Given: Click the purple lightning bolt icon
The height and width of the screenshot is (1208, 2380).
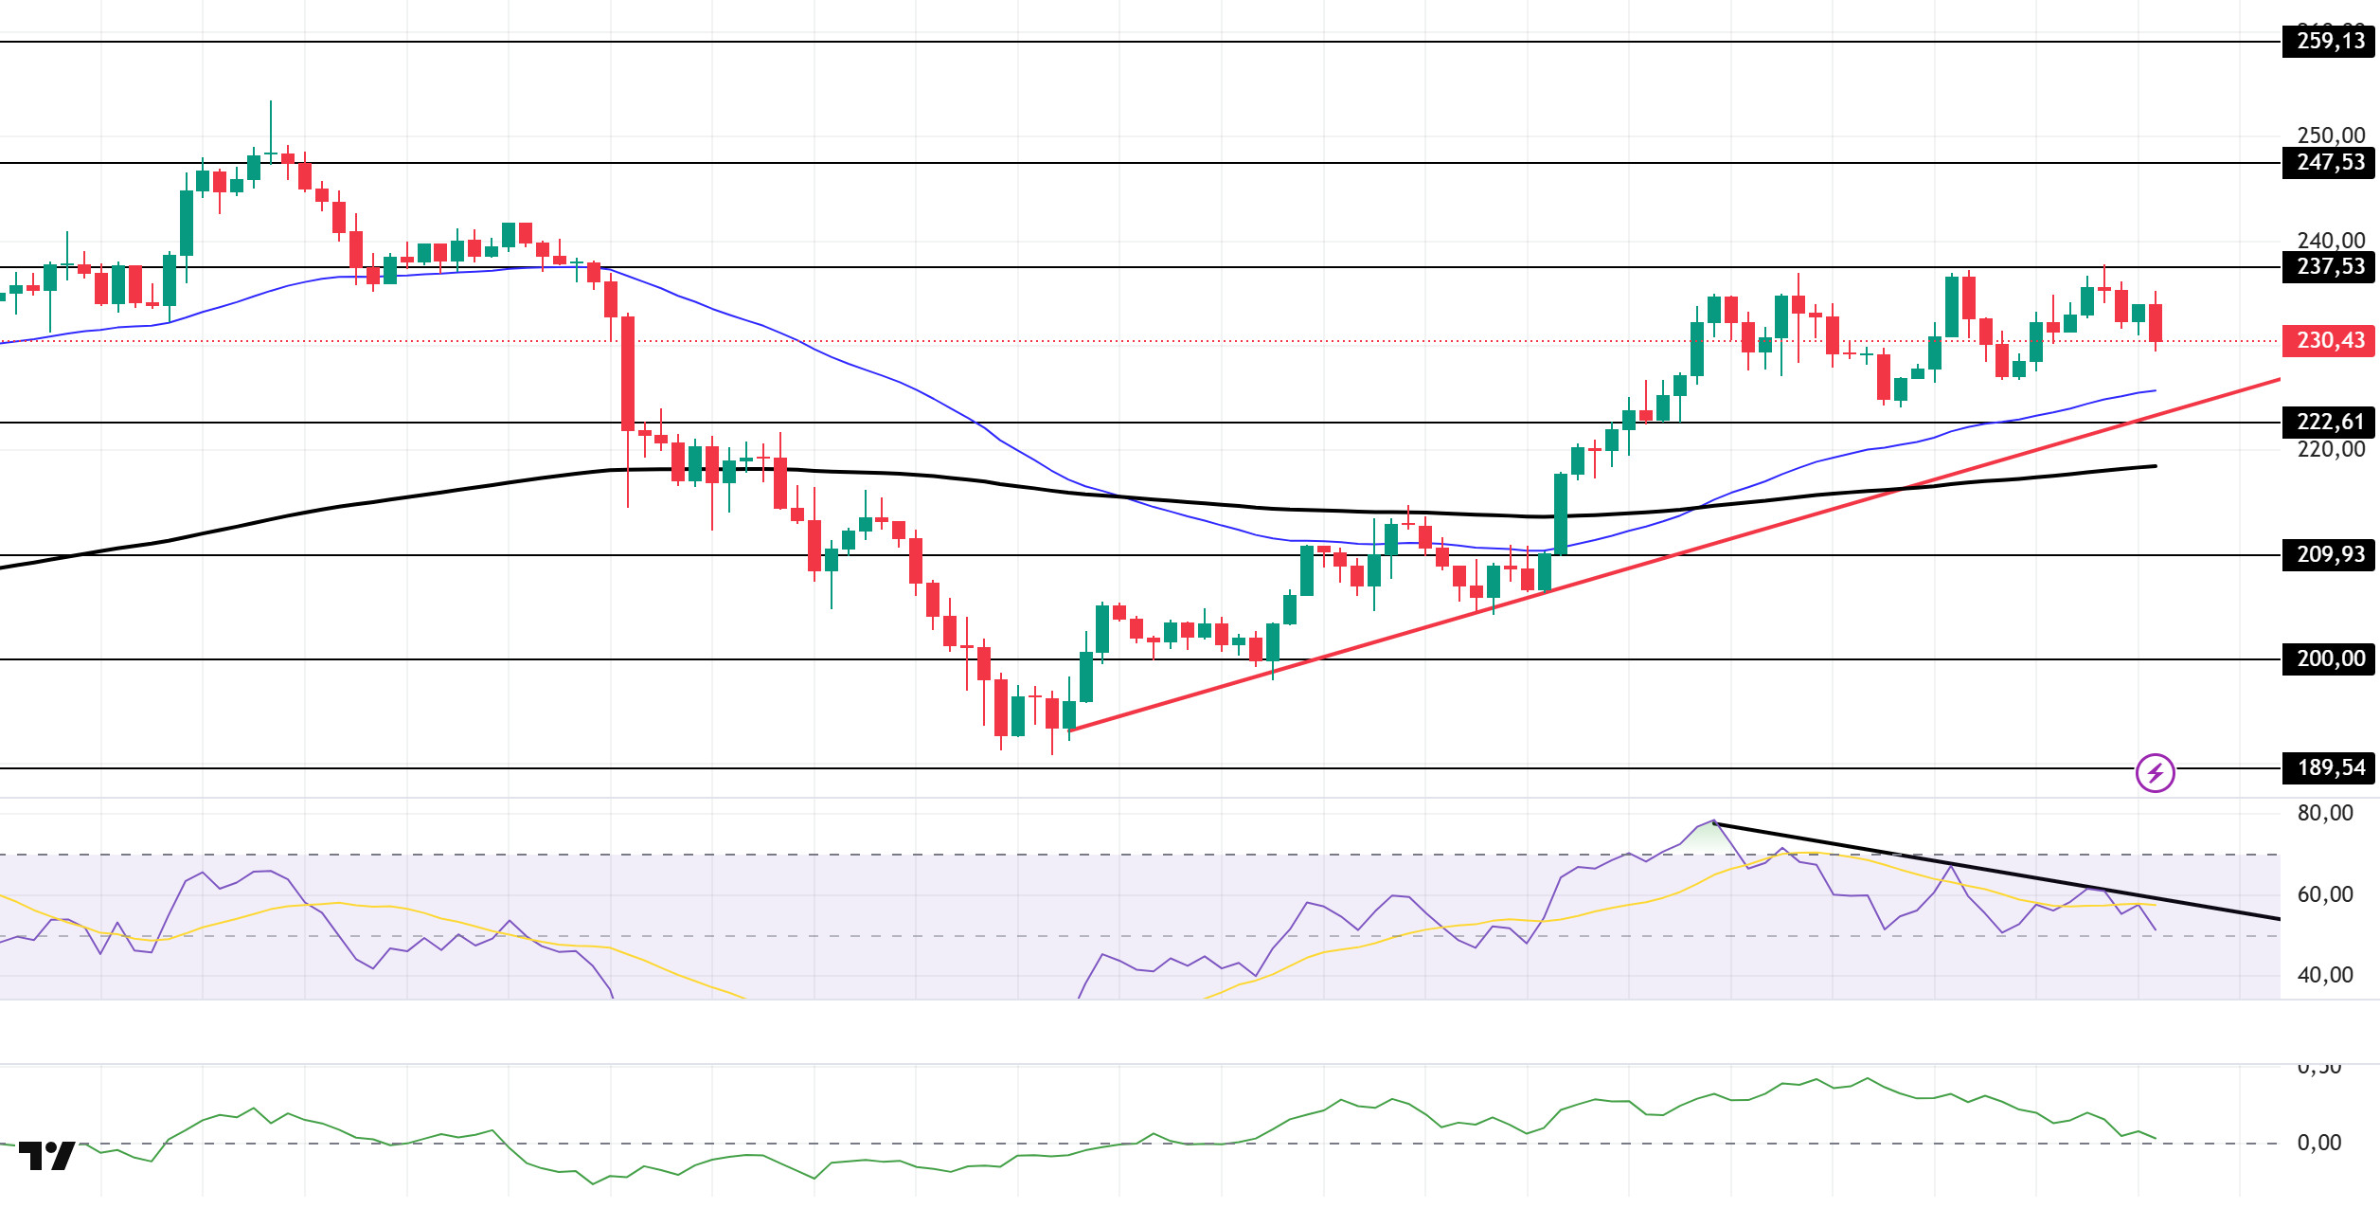Looking at the screenshot, I should click(2155, 772).
